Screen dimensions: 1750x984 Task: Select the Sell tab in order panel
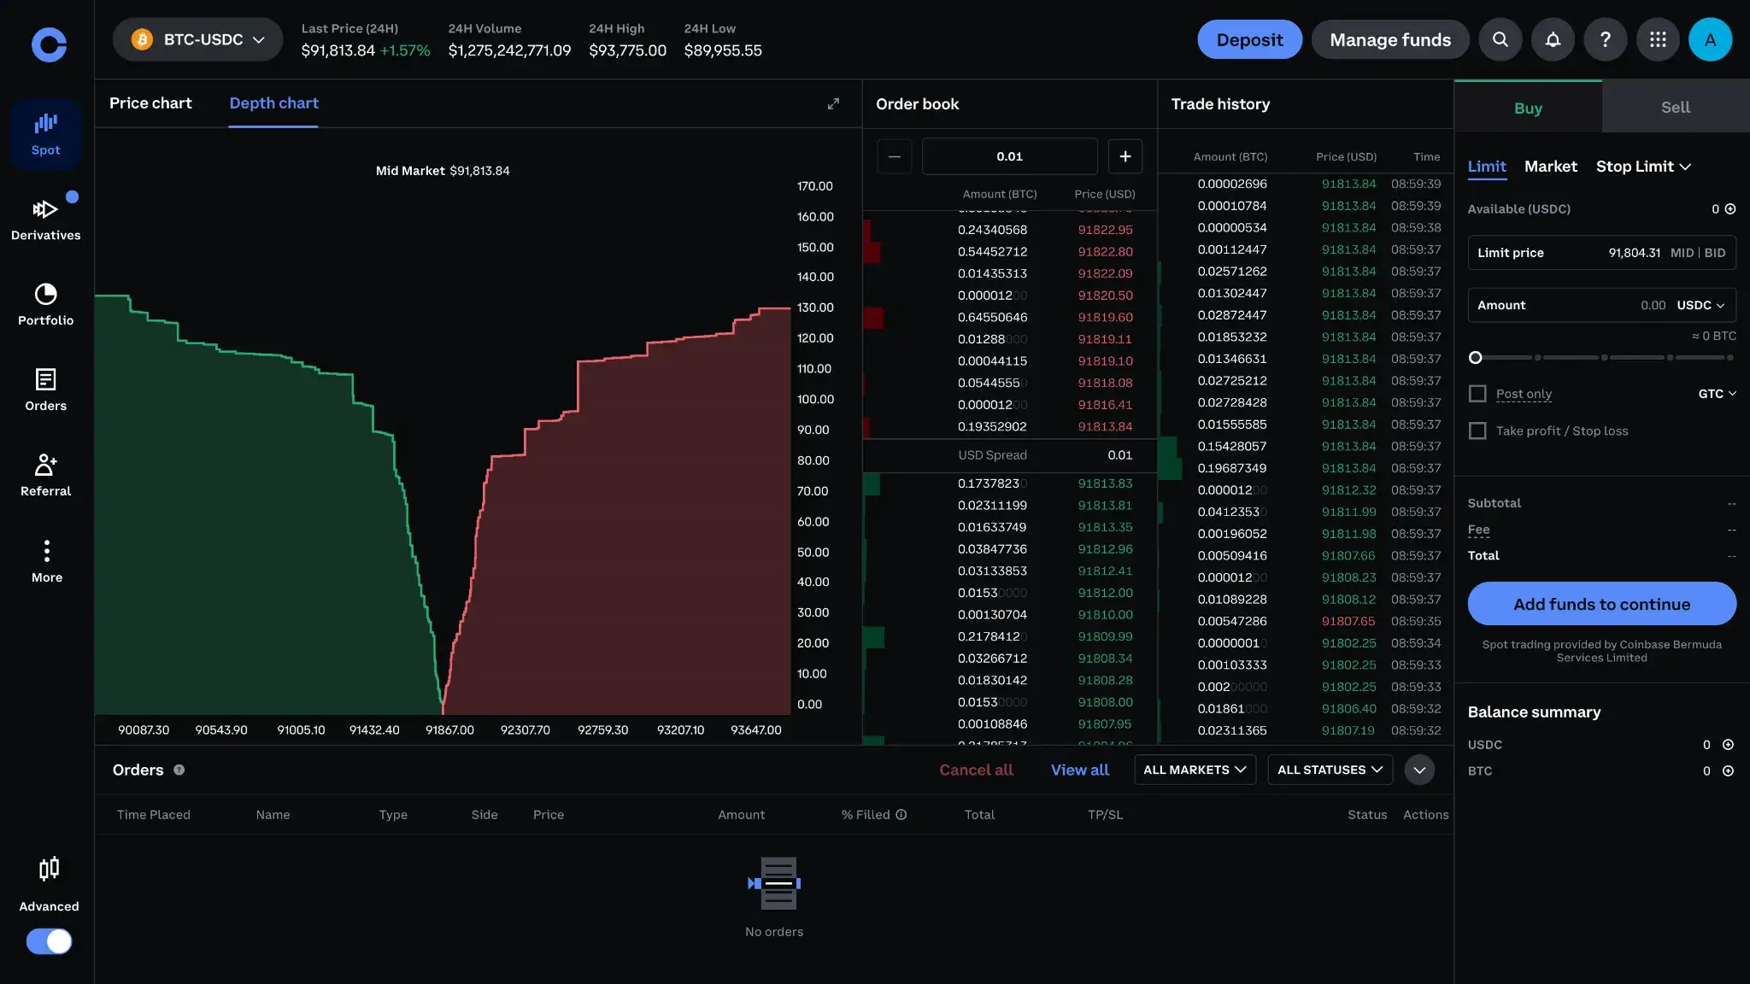pyautogui.click(x=1674, y=107)
